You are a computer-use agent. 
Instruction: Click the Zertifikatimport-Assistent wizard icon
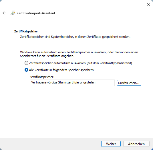(x=13, y=13)
